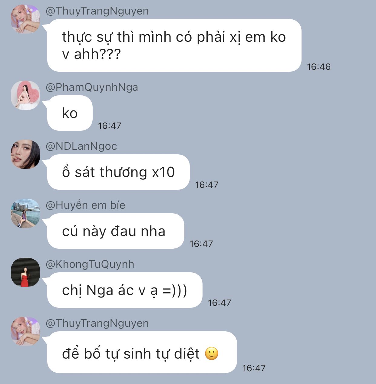Select the 'chị Nga ác v ạ' message

pyautogui.click(x=125, y=290)
